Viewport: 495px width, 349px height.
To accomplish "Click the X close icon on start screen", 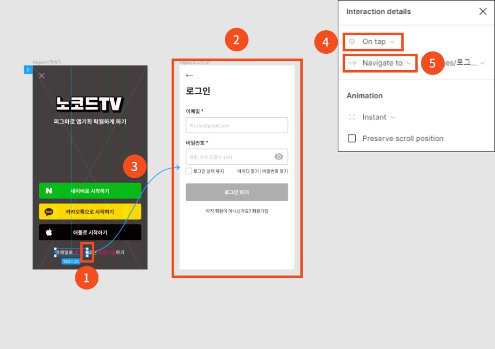I will point(42,76).
